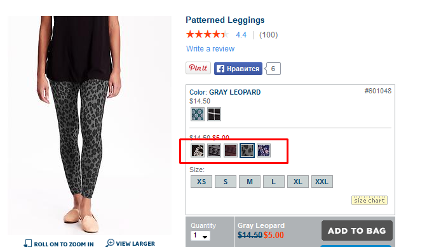Select the gray leopard swatch
Image resolution: width=434 pixels, height=247 pixels.
click(x=247, y=150)
